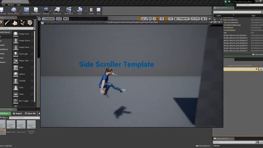Click the Build toolbar button
Viewport: 263px width, 148px height.
click(x=80, y=11)
